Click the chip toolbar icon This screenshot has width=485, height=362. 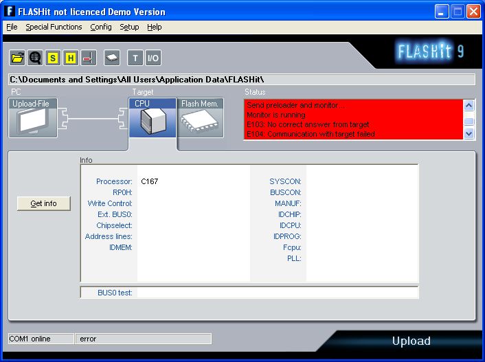coord(112,58)
